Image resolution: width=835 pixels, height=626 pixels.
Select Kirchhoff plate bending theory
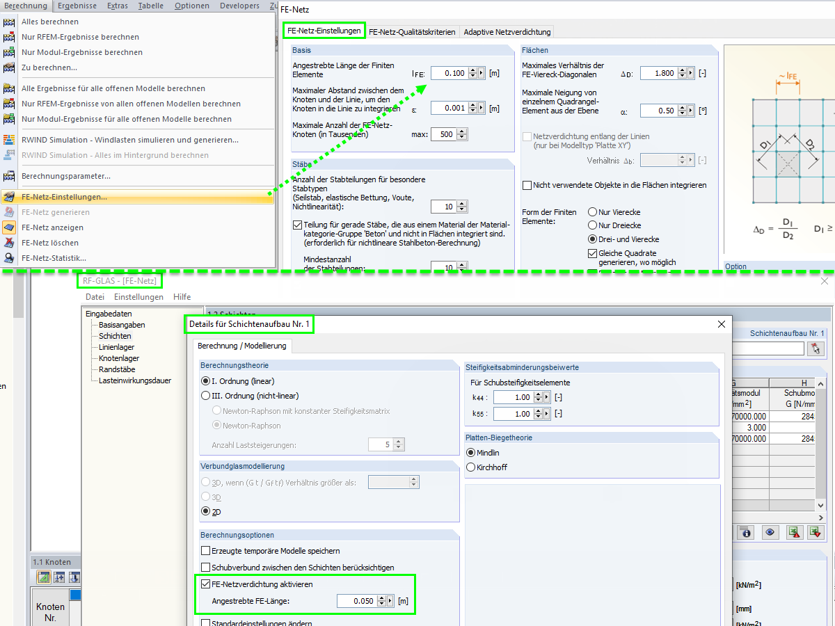point(470,467)
